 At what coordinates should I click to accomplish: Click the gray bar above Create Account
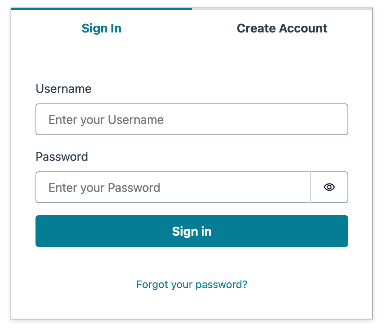(x=282, y=9)
